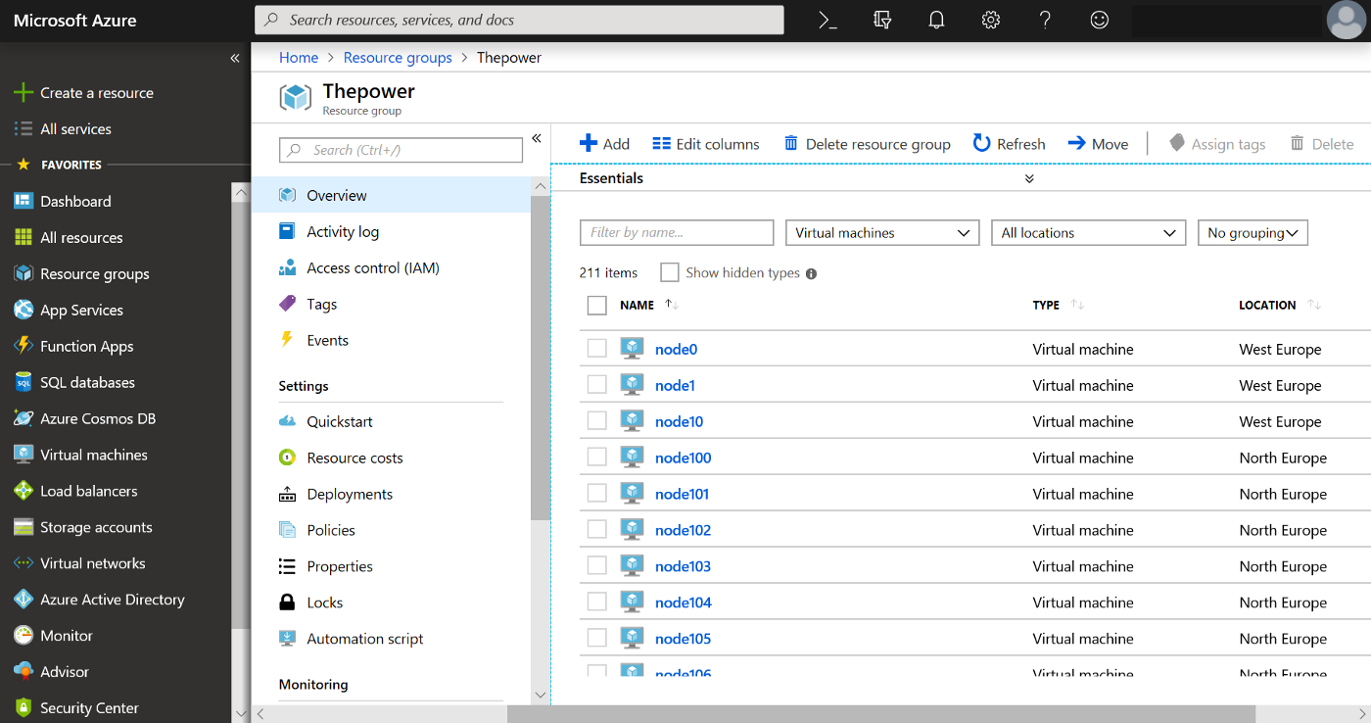Click the Locks padlock icon
1371x723 pixels.
coord(287,602)
